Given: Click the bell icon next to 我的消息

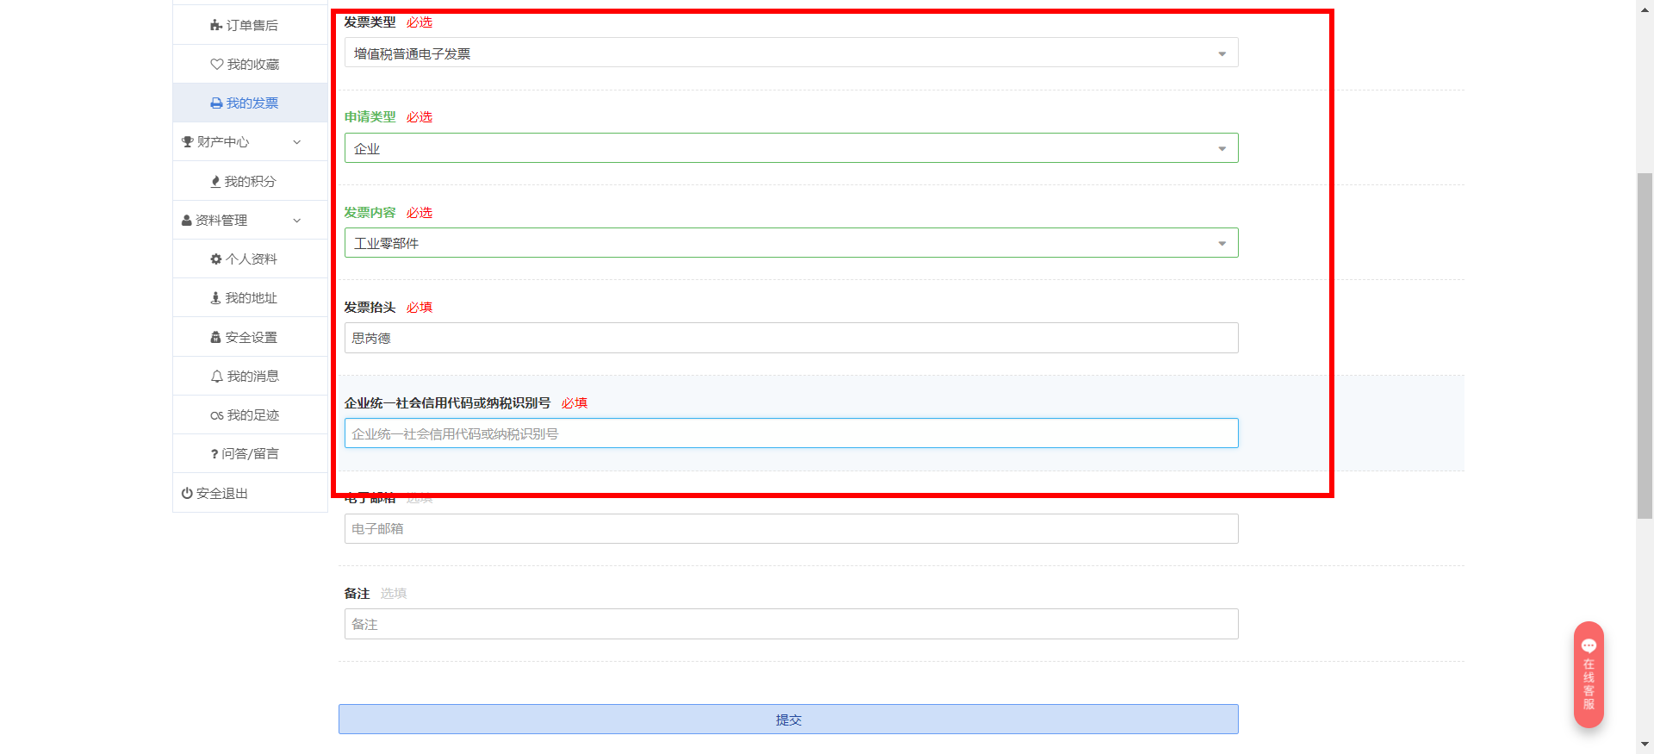Looking at the screenshot, I should [x=217, y=377].
